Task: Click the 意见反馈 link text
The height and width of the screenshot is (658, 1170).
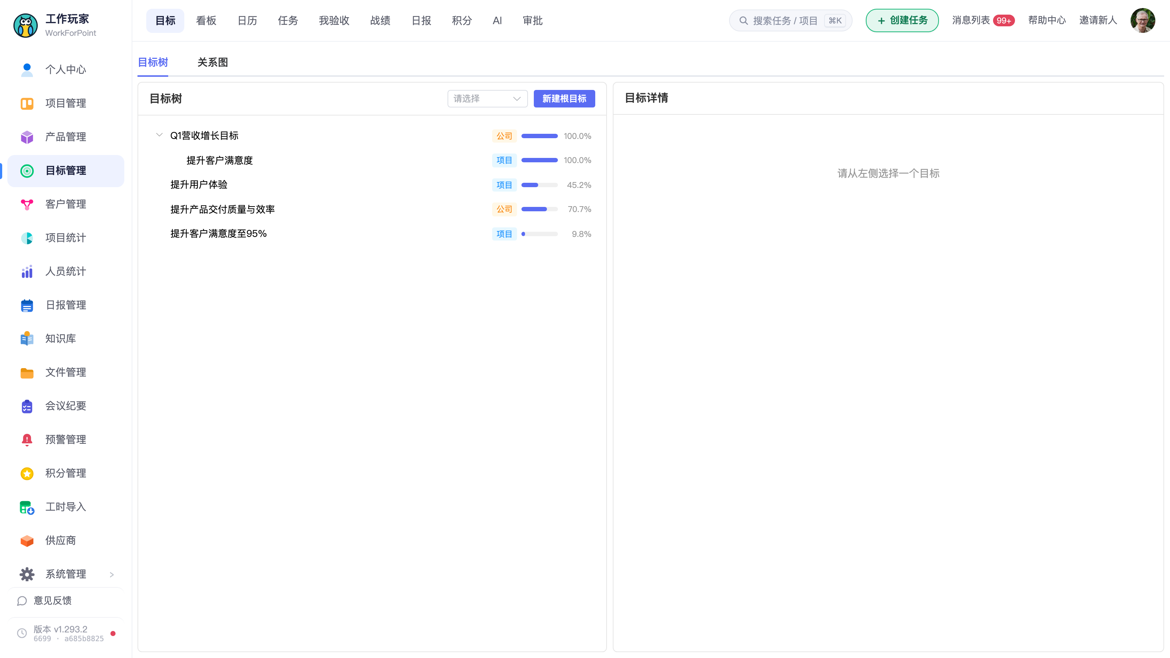Action: click(53, 601)
